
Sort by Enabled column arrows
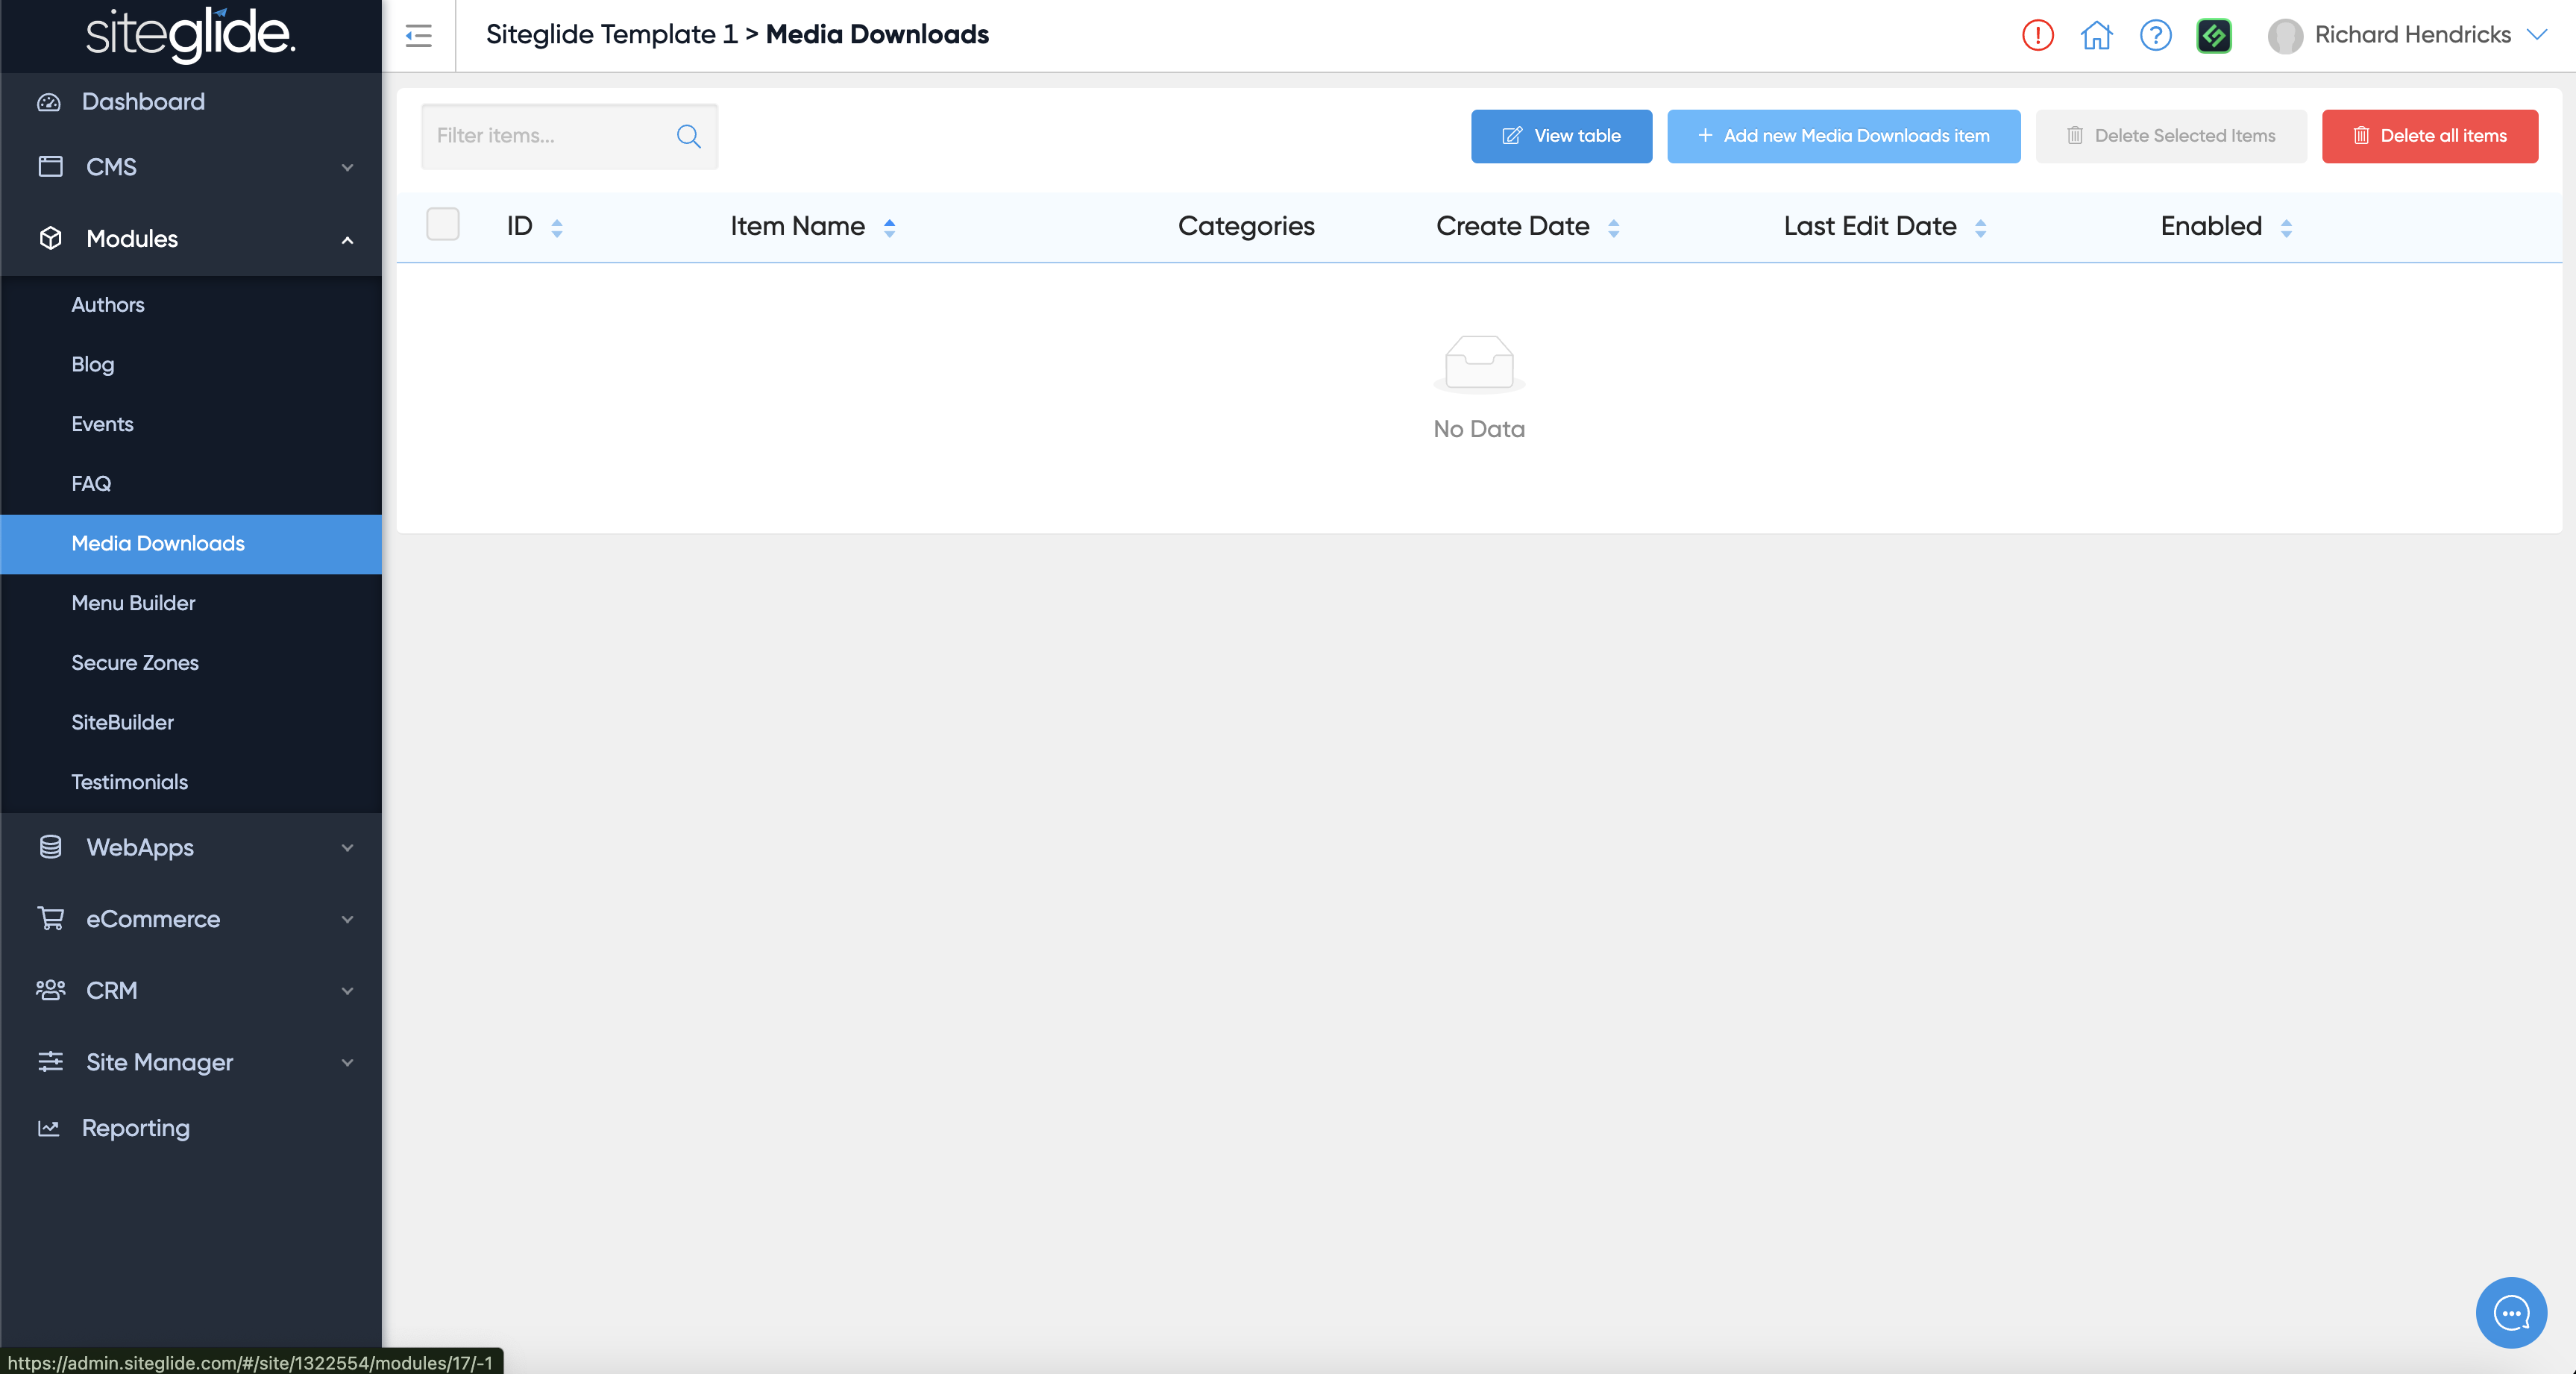pyautogui.click(x=2286, y=228)
